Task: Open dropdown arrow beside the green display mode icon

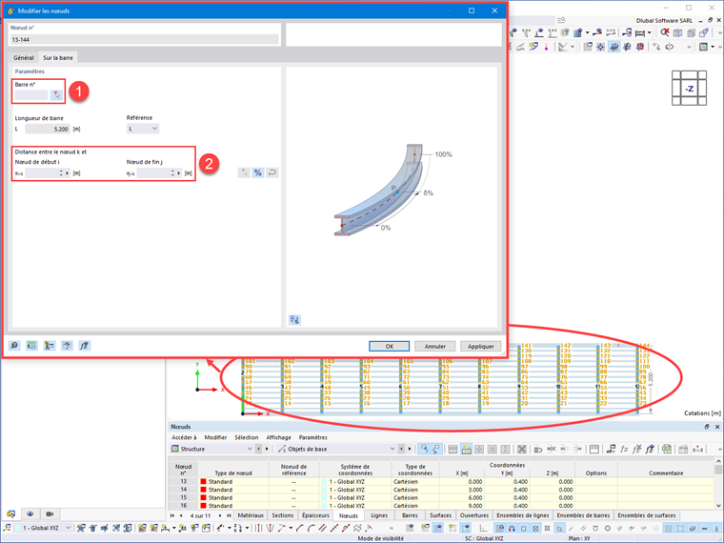Action: tap(713, 47)
